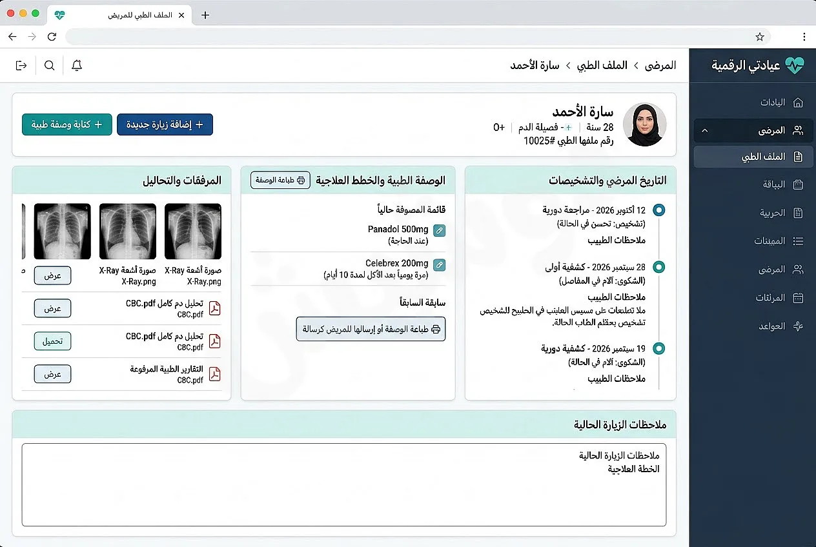Click رقم ملفها الطبي #10025 text

click(568, 140)
